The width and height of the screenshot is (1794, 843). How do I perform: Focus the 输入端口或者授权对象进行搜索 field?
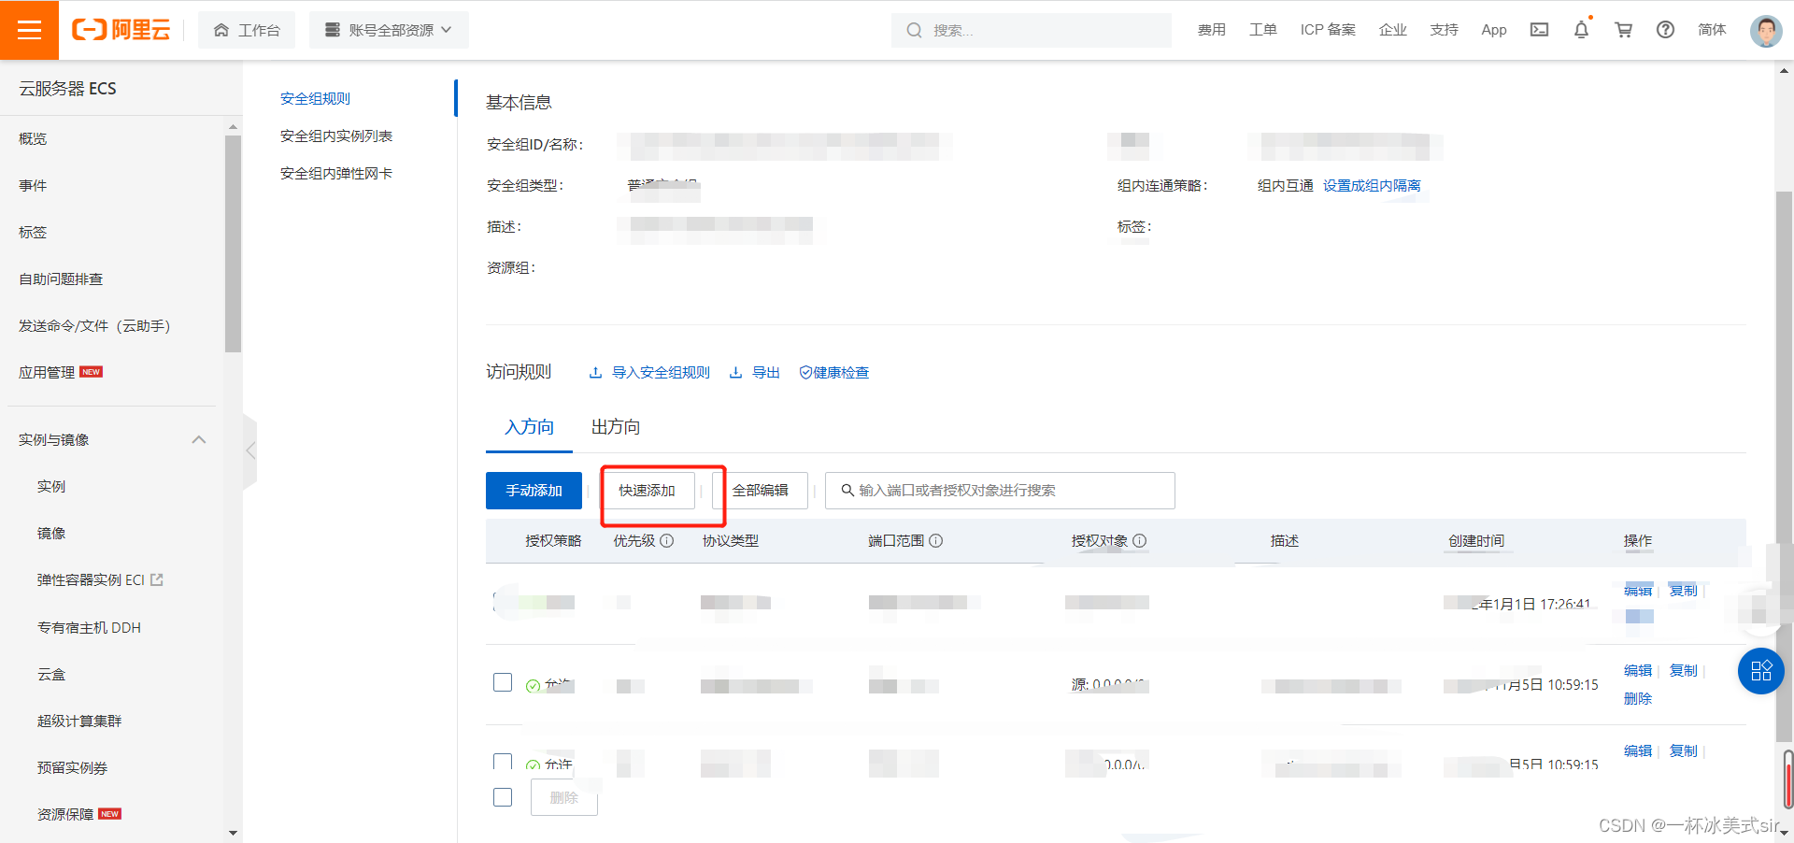pos(1000,491)
